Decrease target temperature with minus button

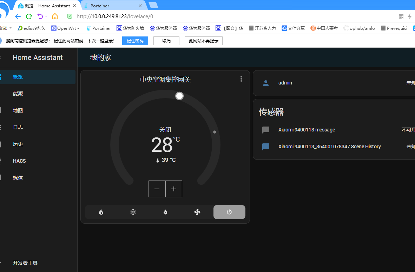[157, 189]
